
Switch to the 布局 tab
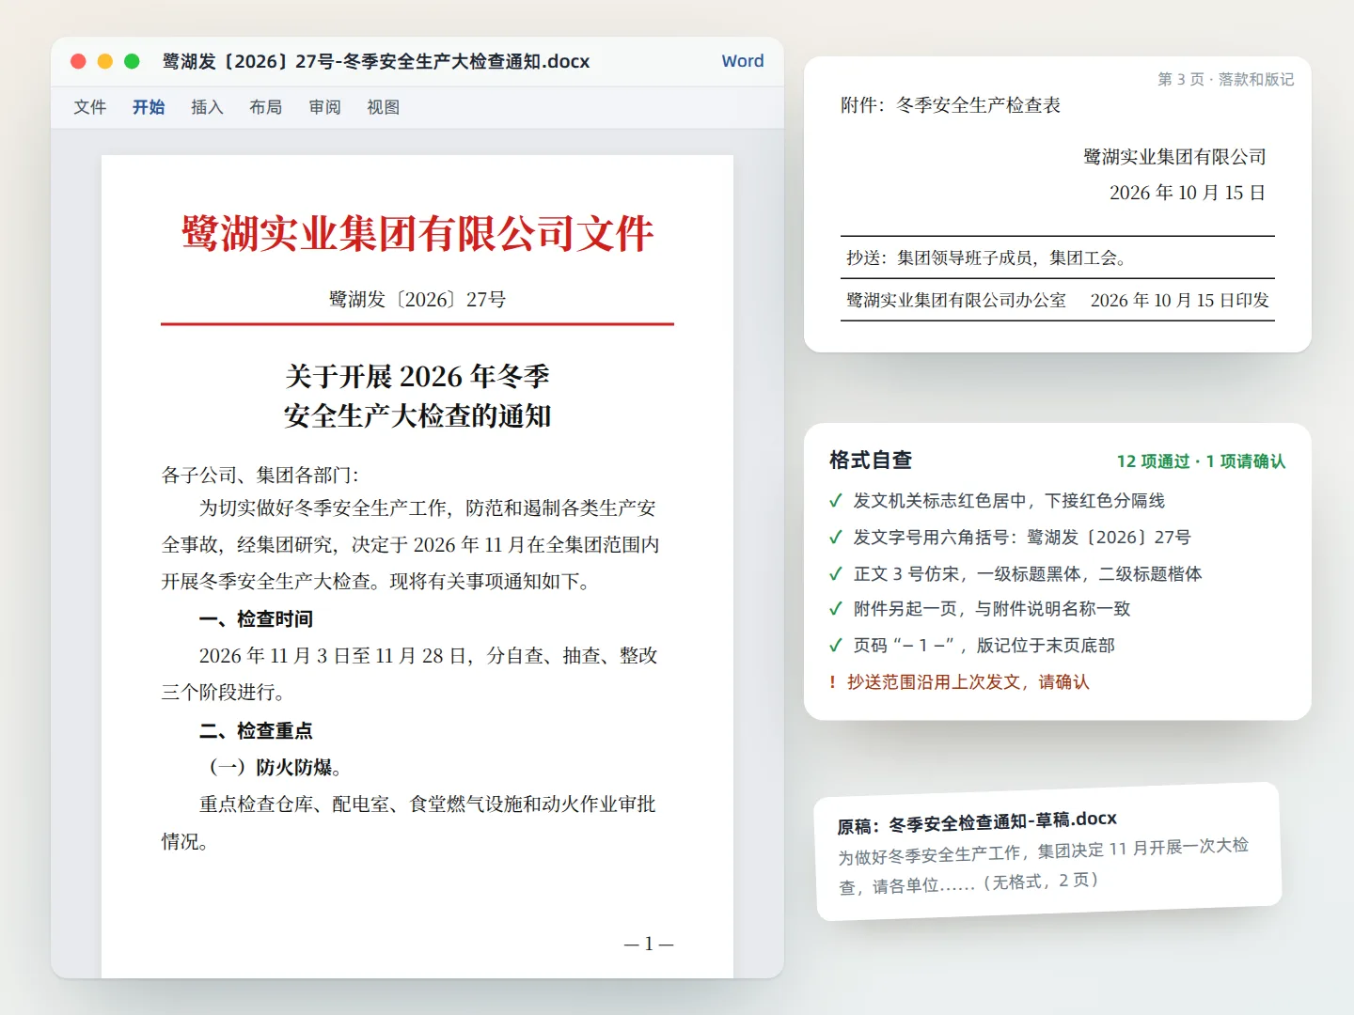tap(266, 107)
